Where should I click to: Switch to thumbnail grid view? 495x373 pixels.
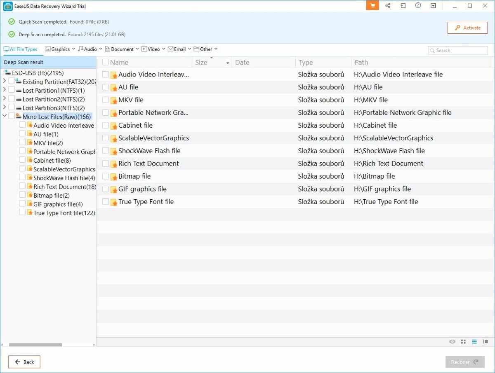[463, 342]
